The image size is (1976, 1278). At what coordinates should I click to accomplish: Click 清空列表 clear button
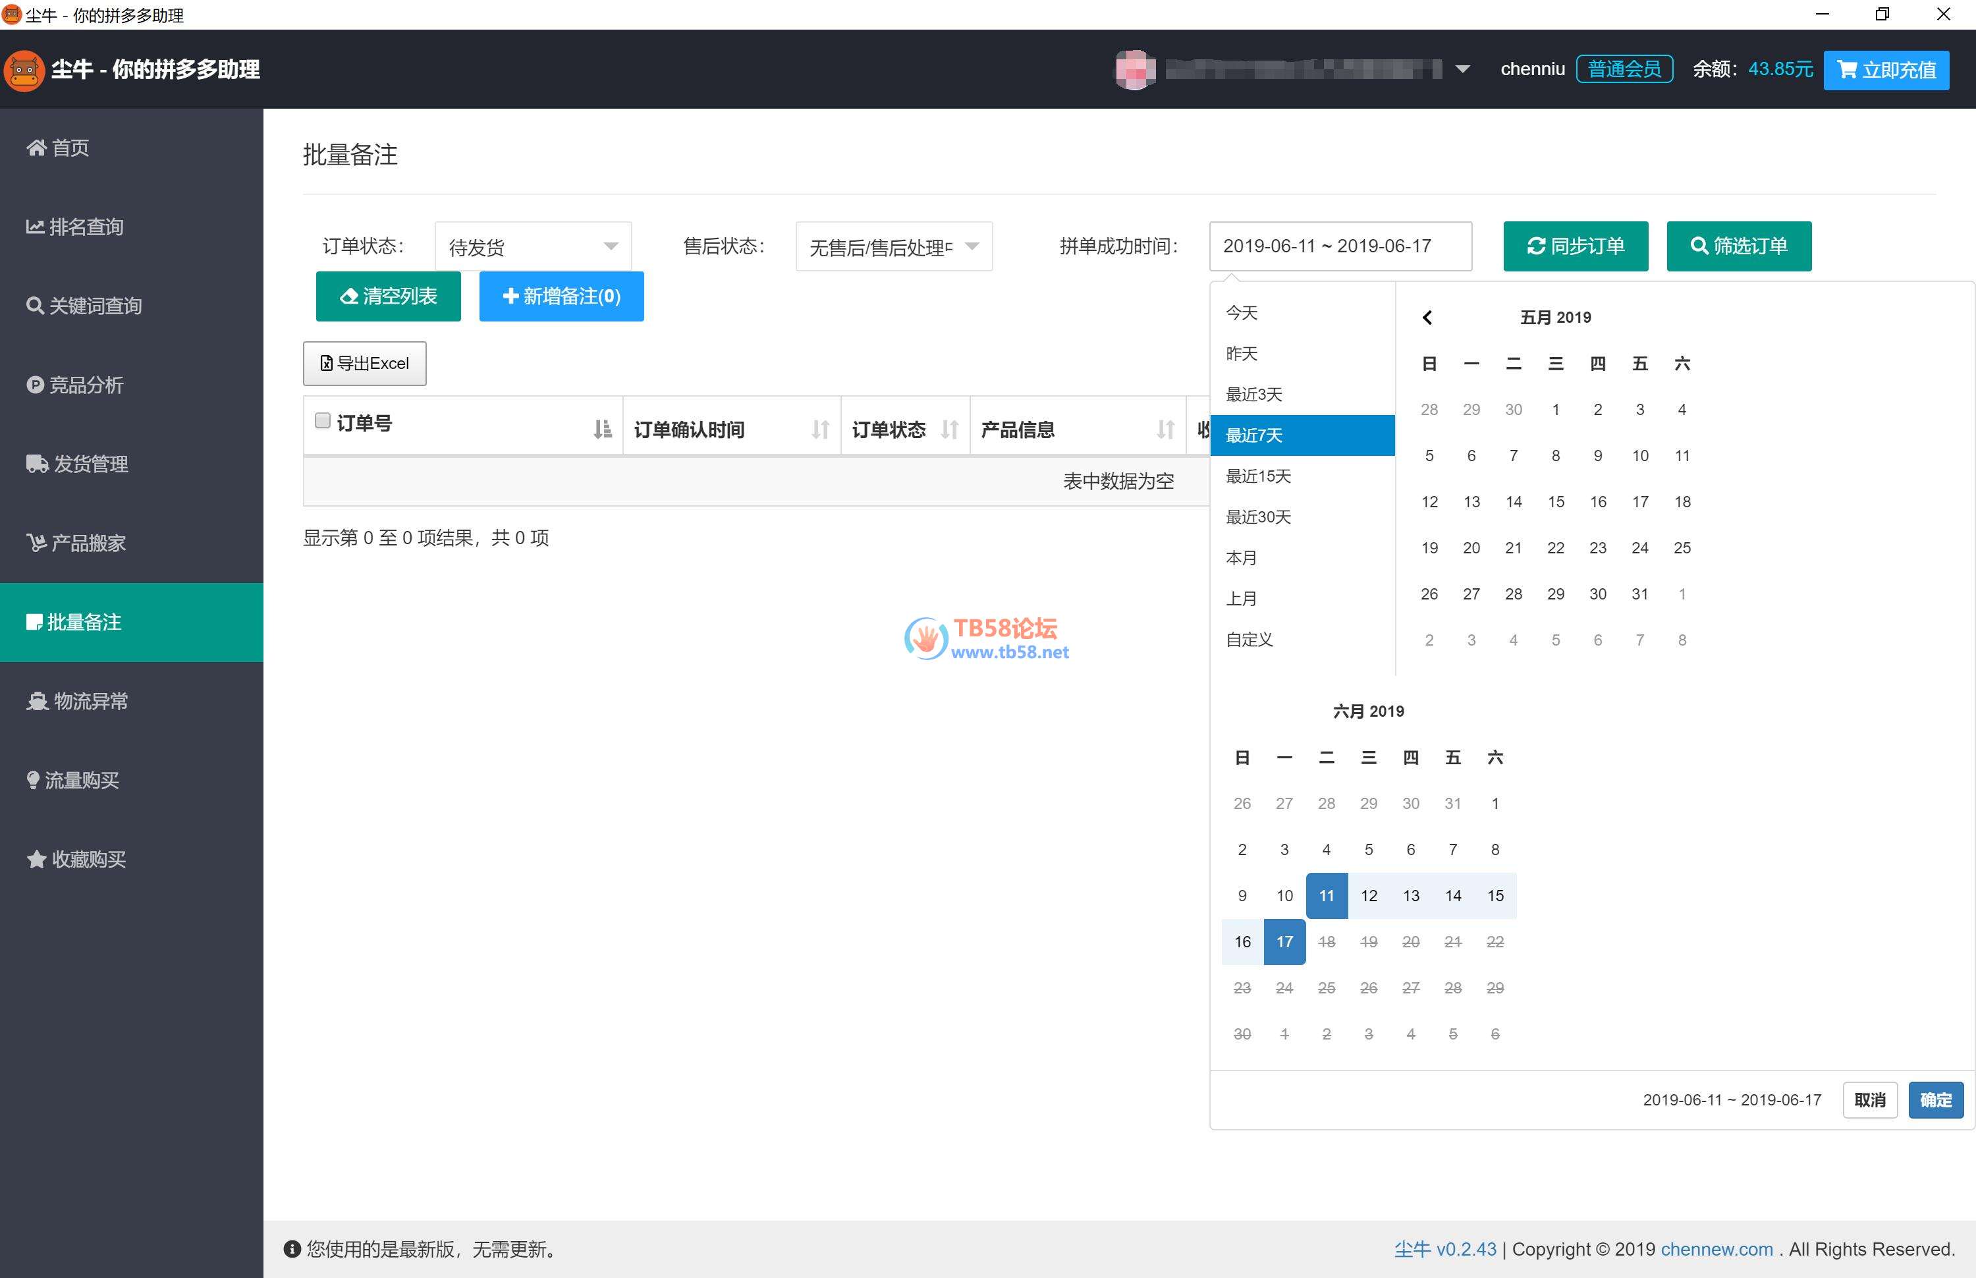pos(388,296)
